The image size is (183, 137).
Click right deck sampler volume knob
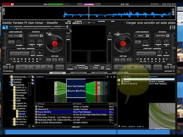click(x=145, y=42)
